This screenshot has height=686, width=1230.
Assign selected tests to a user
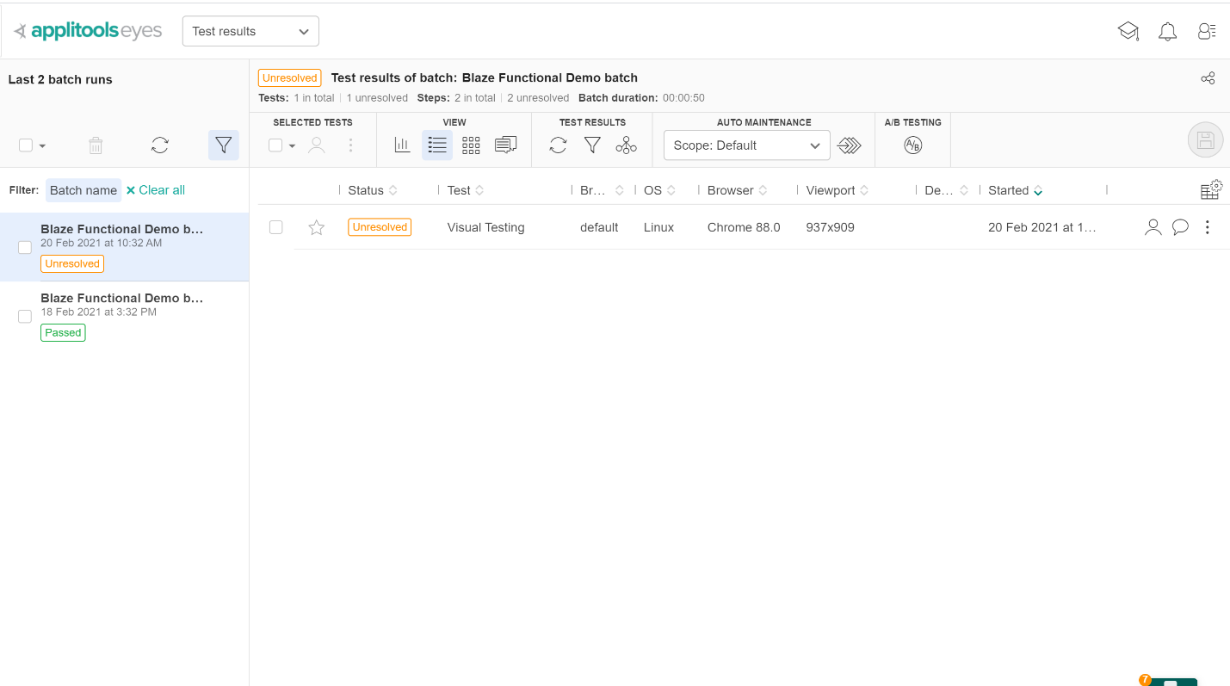pos(317,145)
